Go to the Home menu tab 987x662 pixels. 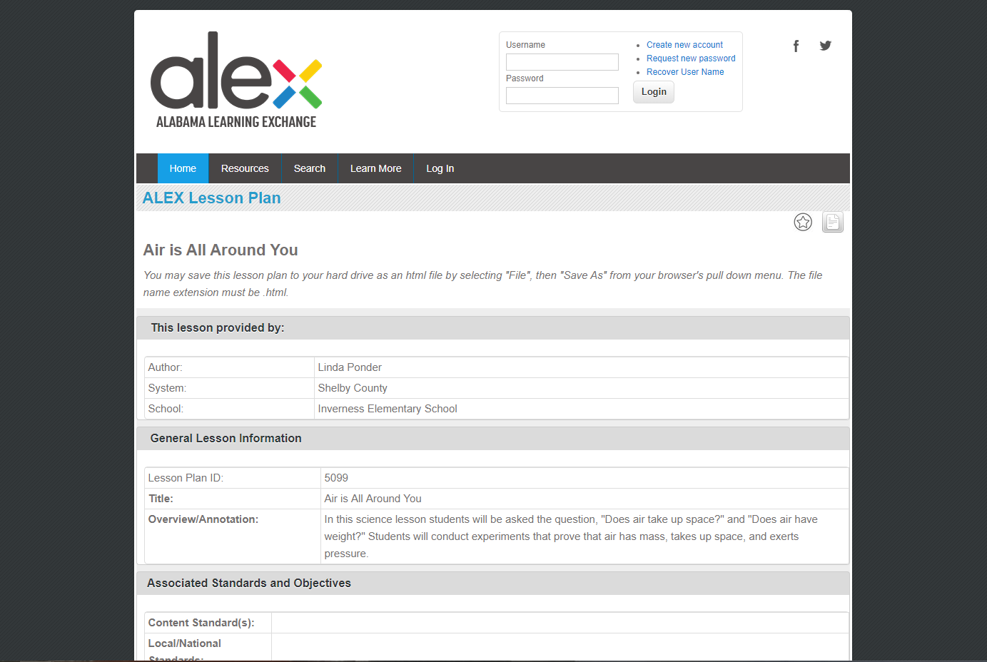click(183, 169)
